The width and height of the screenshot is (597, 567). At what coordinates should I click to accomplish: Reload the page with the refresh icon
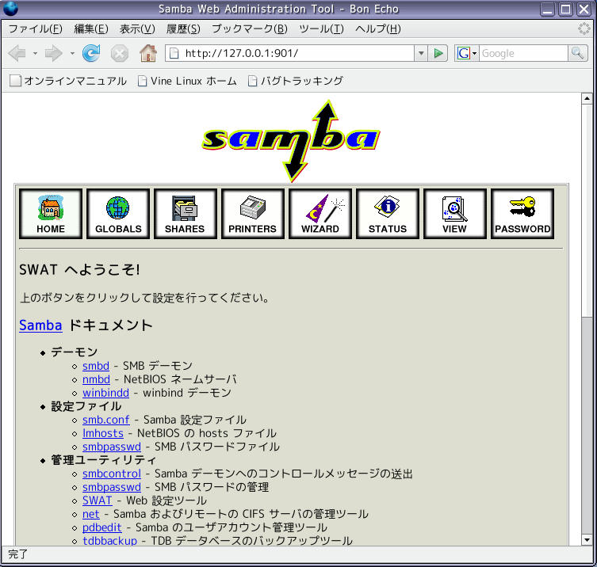pyautogui.click(x=91, y=53)
